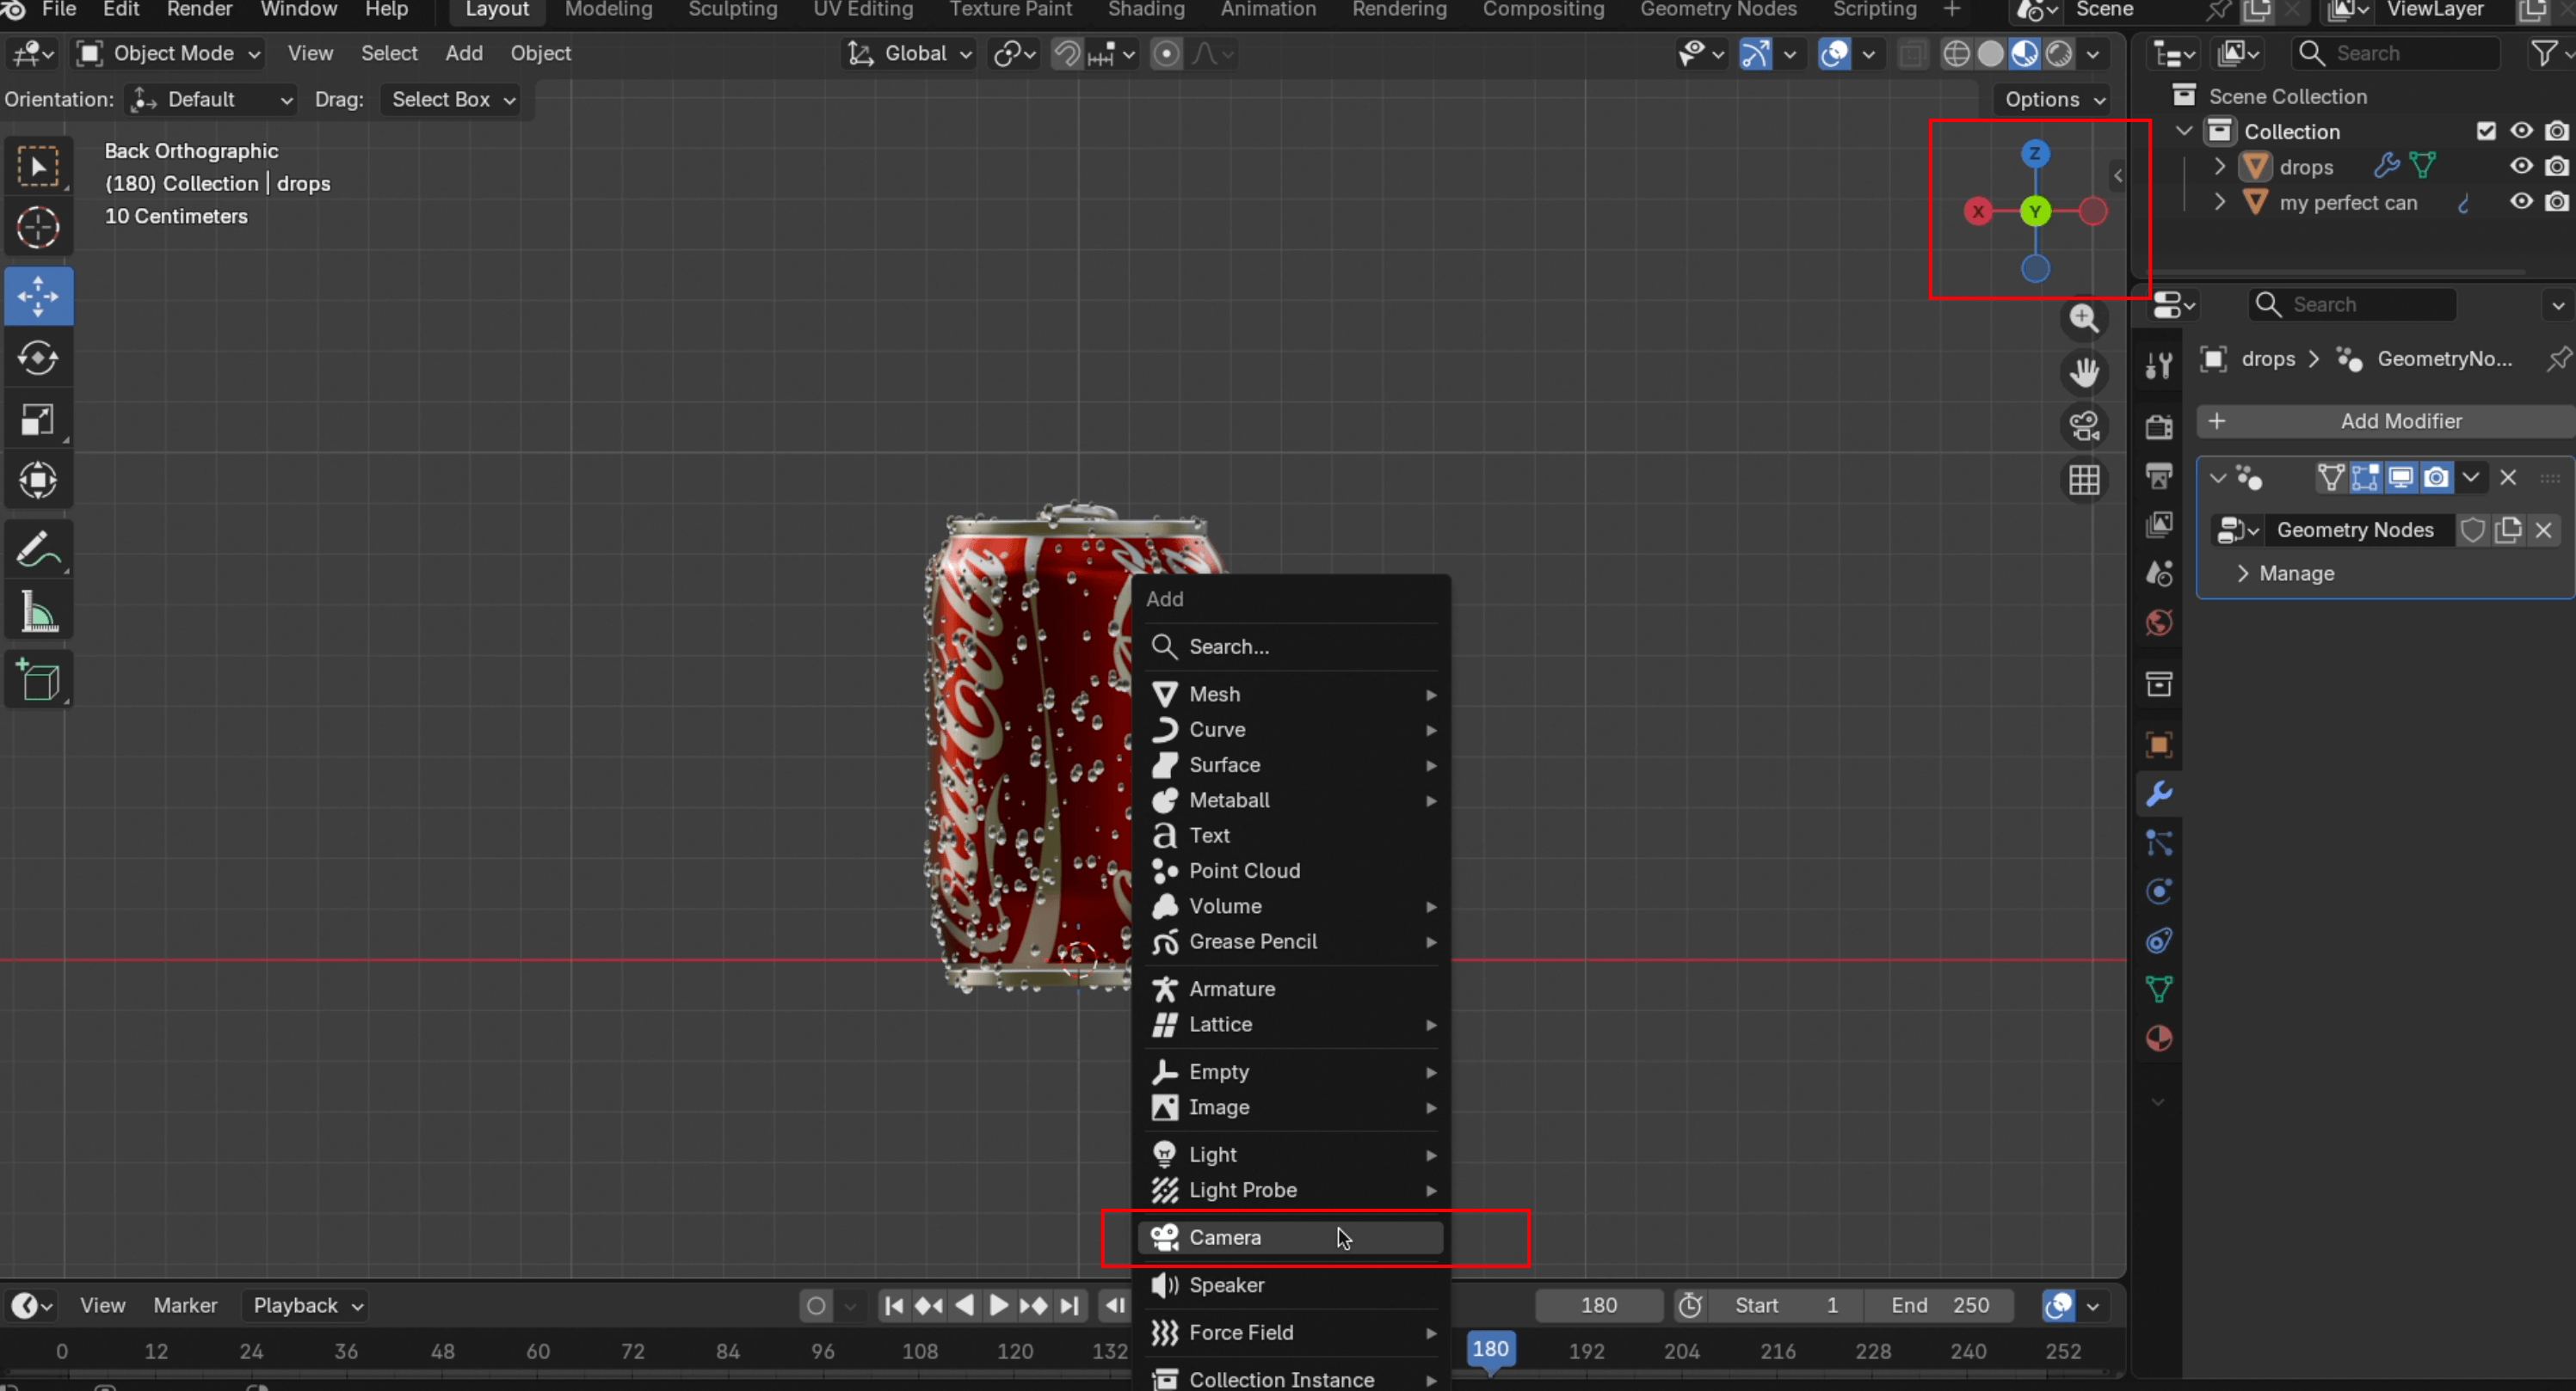Open the View Layer properties tab
The width and height of the screenshot is (2576, 1391).
coord(2159,524)
